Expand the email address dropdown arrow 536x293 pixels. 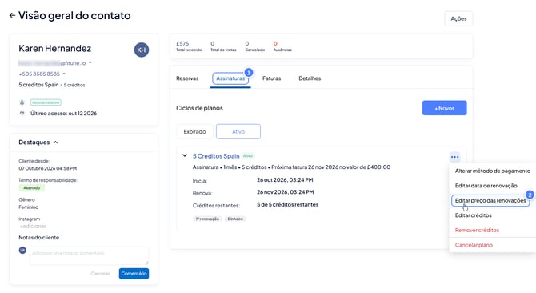pyautogui.click(x=90, y=63)
